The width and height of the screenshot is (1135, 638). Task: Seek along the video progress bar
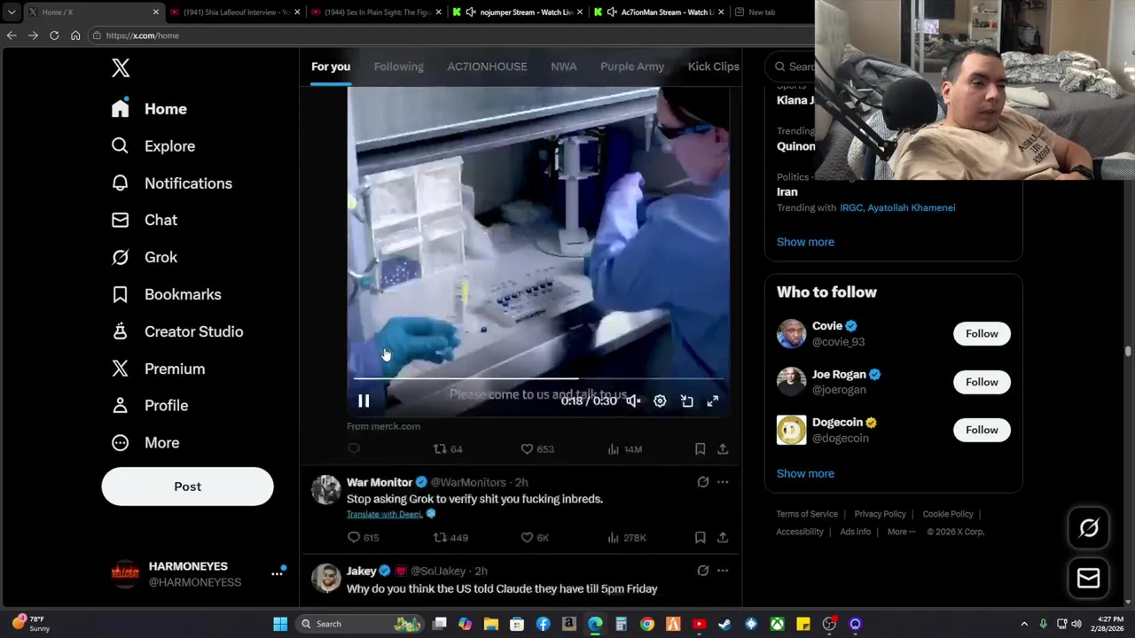pos(538,378)
